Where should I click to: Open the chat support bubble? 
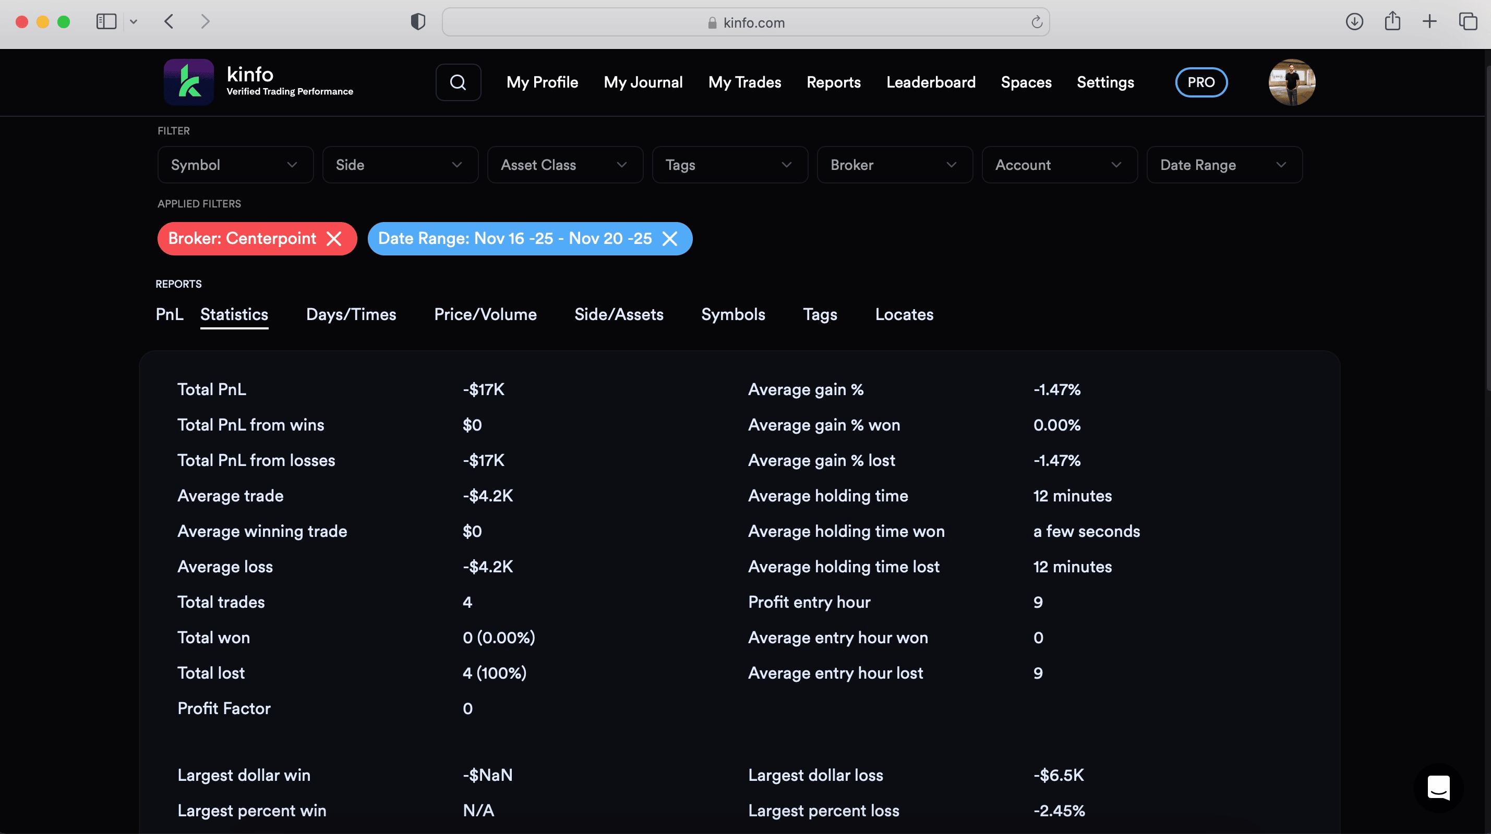pyautogui.click(x=1438, y=787)
